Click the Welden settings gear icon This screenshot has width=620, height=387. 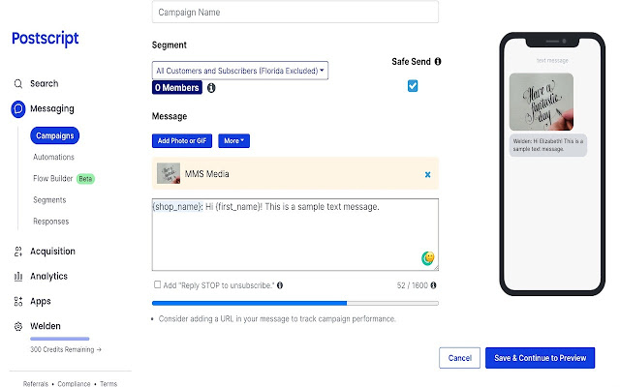17,327
